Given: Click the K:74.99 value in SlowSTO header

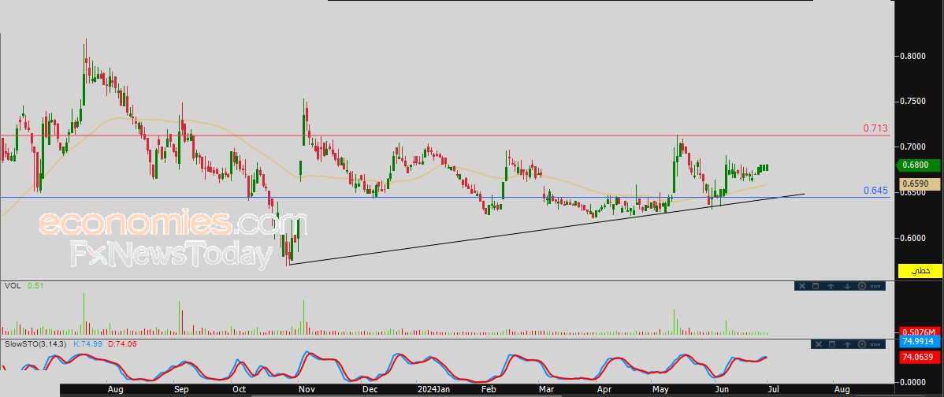Looking at the screenshot, I should [x=88, y=344].
